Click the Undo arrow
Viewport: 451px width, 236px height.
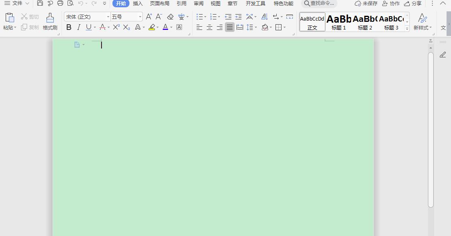click(81, 4)
